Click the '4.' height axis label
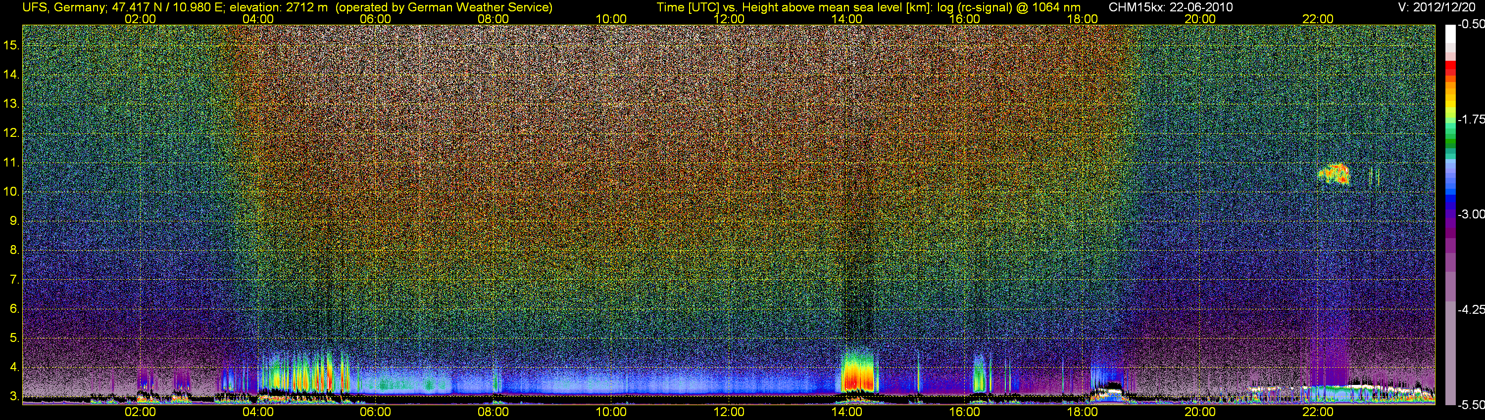This screenshot has height=420, width=1485. [x=14, y=367]
